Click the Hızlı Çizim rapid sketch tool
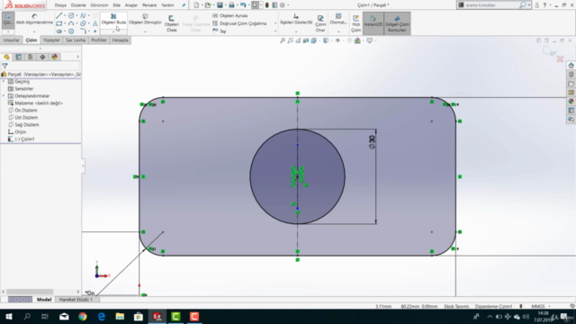 [355, 23]
